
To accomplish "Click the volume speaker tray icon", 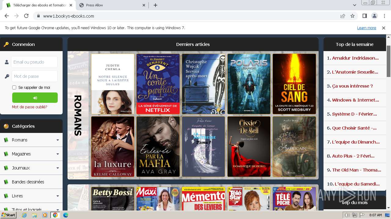I will [x=347, y=215].
